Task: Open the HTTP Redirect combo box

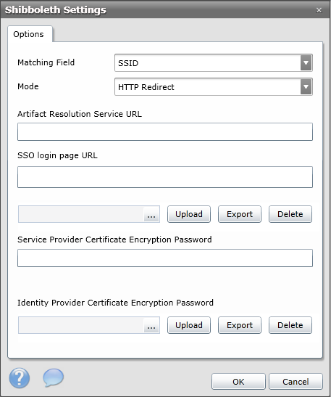Action: [214, 87]
